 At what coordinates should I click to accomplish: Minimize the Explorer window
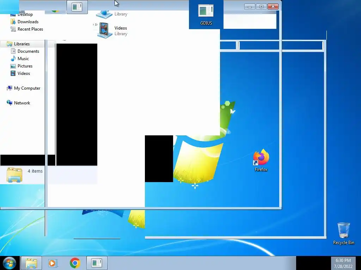[250, 6]
